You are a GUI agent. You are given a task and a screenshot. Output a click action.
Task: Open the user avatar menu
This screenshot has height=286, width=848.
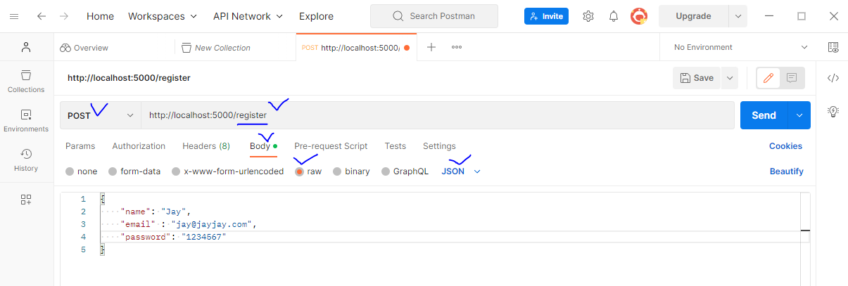pyautogui.click(x=639, y=16)
